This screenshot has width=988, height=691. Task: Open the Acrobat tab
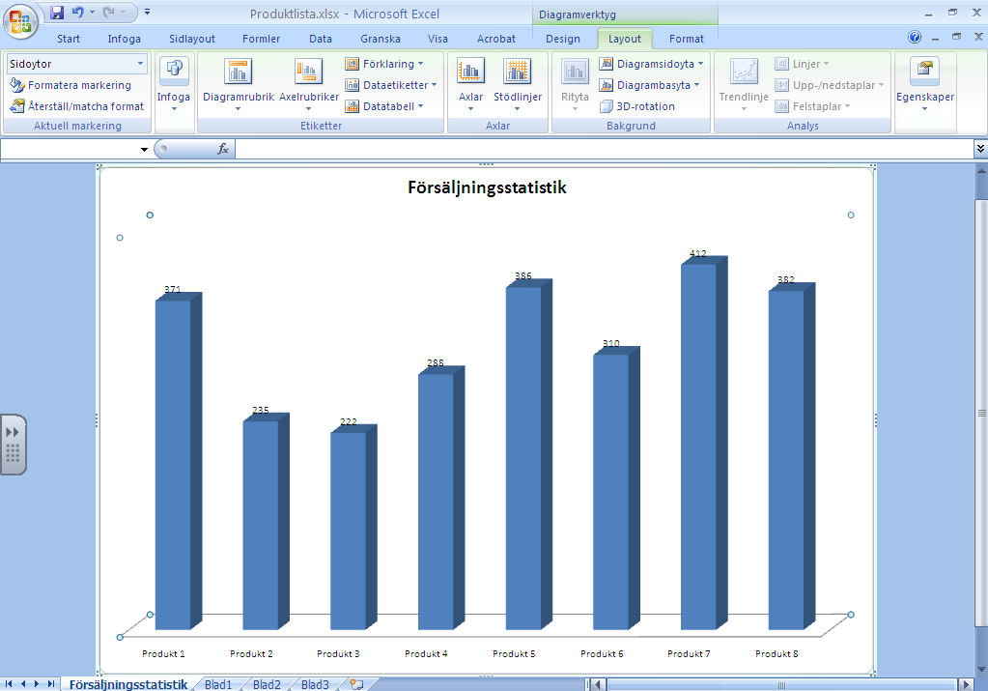[496, 39]
